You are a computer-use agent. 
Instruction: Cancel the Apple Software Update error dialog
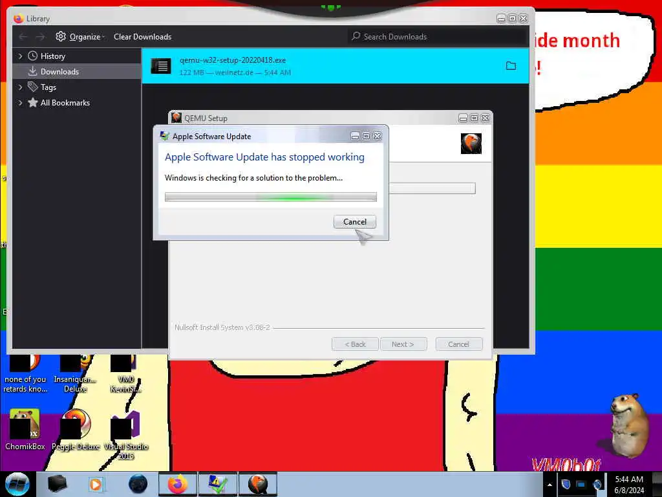tap(355, 222)
